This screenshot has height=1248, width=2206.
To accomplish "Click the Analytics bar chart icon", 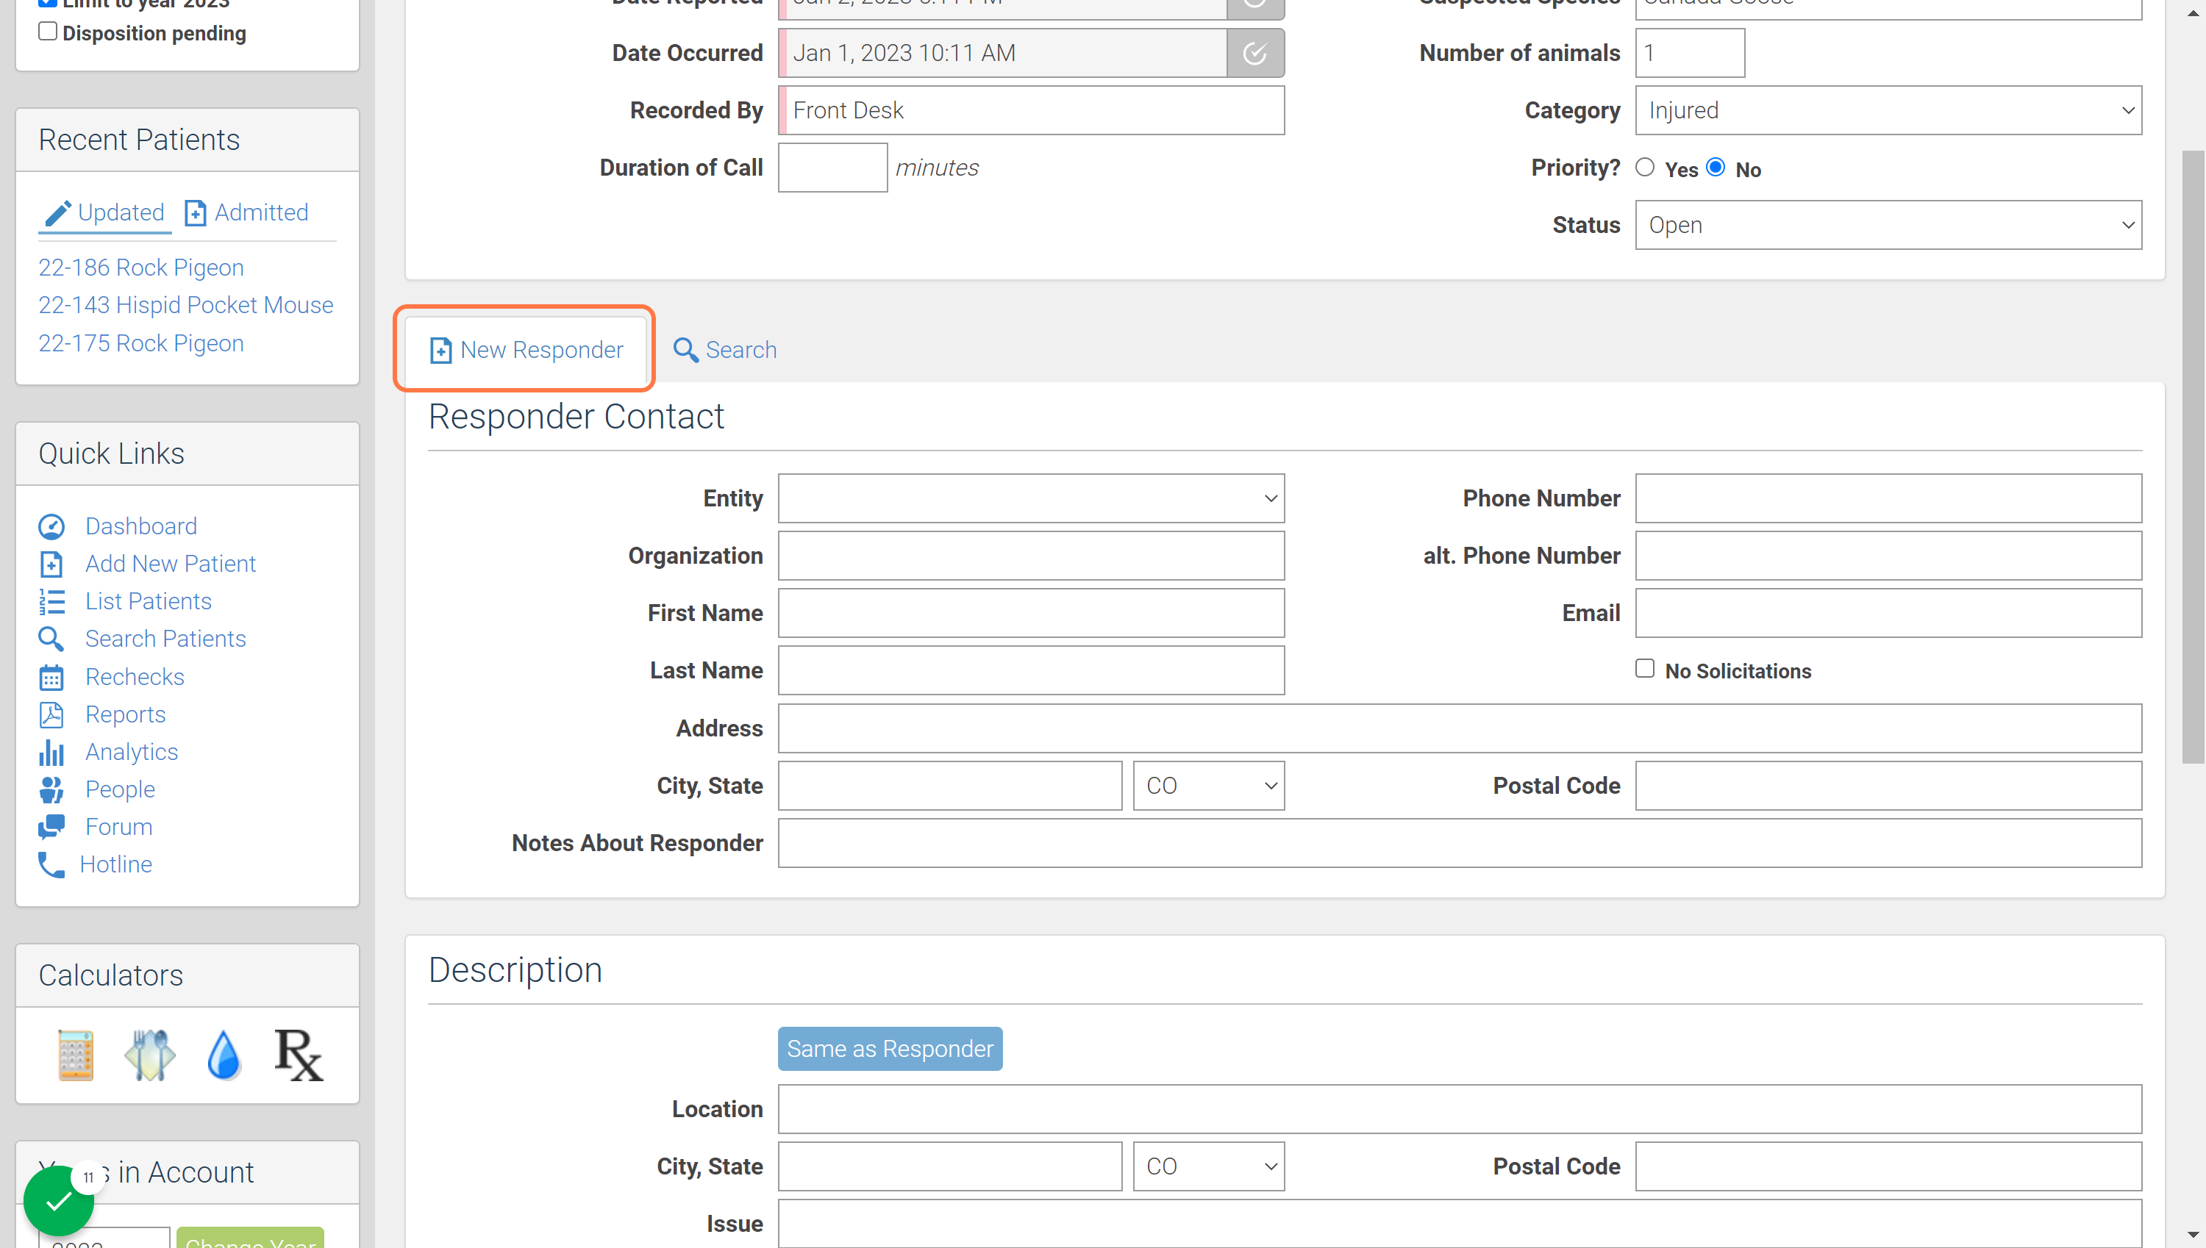I will (51, 753).
